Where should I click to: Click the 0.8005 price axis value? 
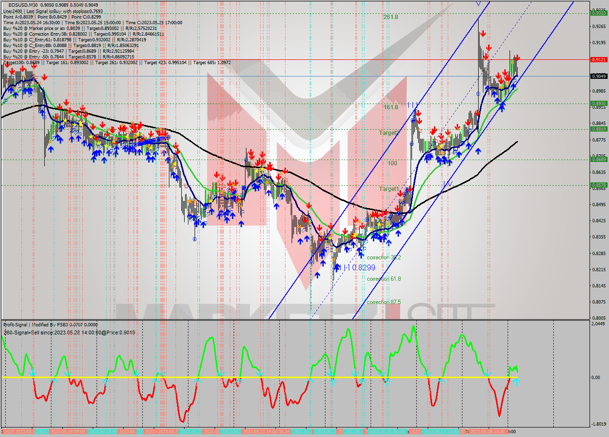click(x=599, y=317)
